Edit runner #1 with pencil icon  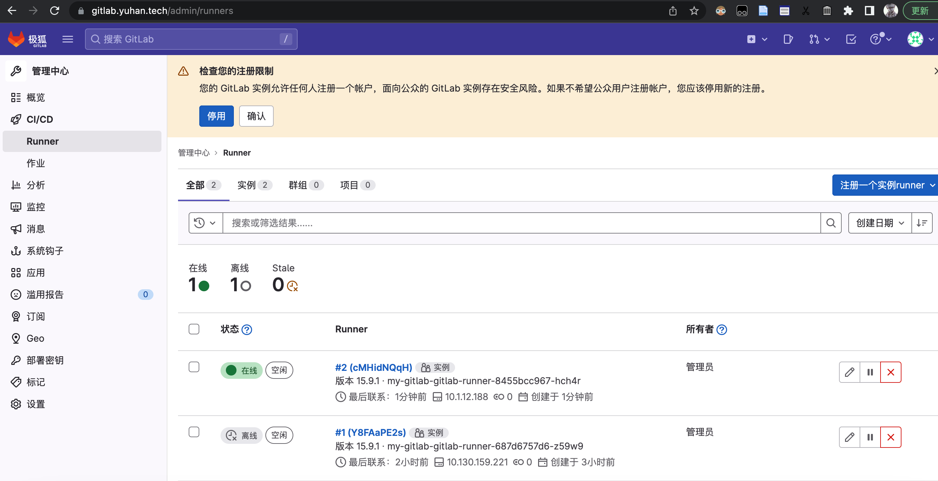click(x=850, y=437)
